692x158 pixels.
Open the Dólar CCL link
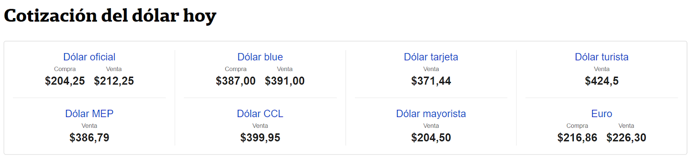(260, 114)
